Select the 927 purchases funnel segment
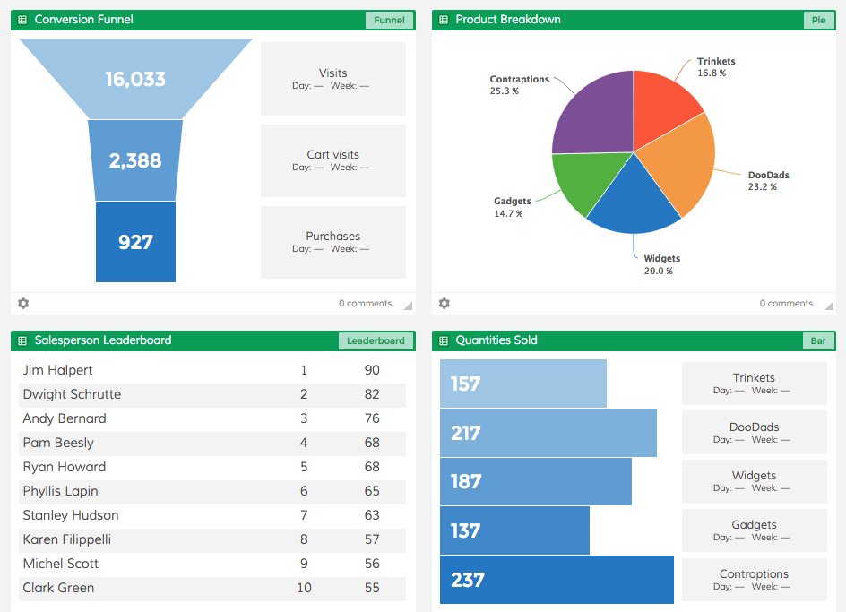The width and height of the screenshot is (846, 612). 135,242
